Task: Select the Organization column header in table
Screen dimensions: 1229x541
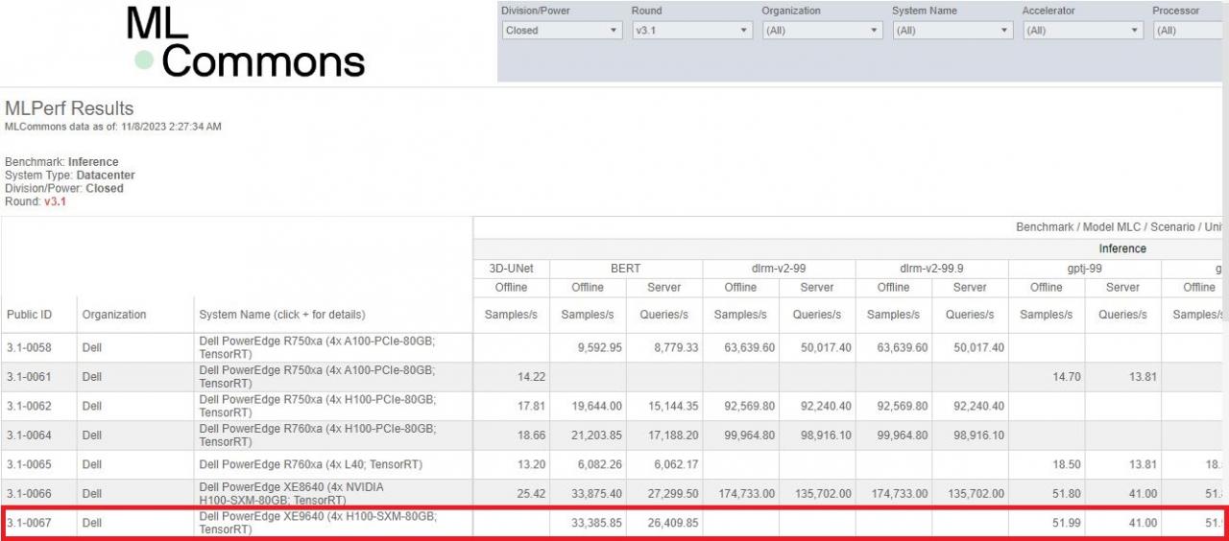Action: 114,315
